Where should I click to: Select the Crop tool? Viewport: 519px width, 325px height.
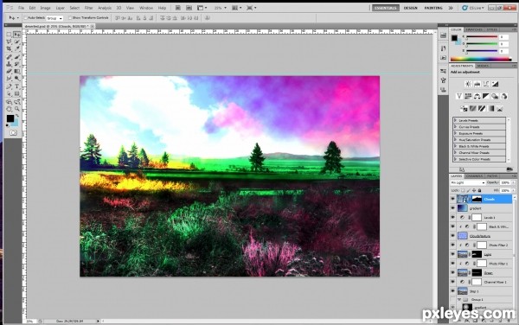point(9,49)
